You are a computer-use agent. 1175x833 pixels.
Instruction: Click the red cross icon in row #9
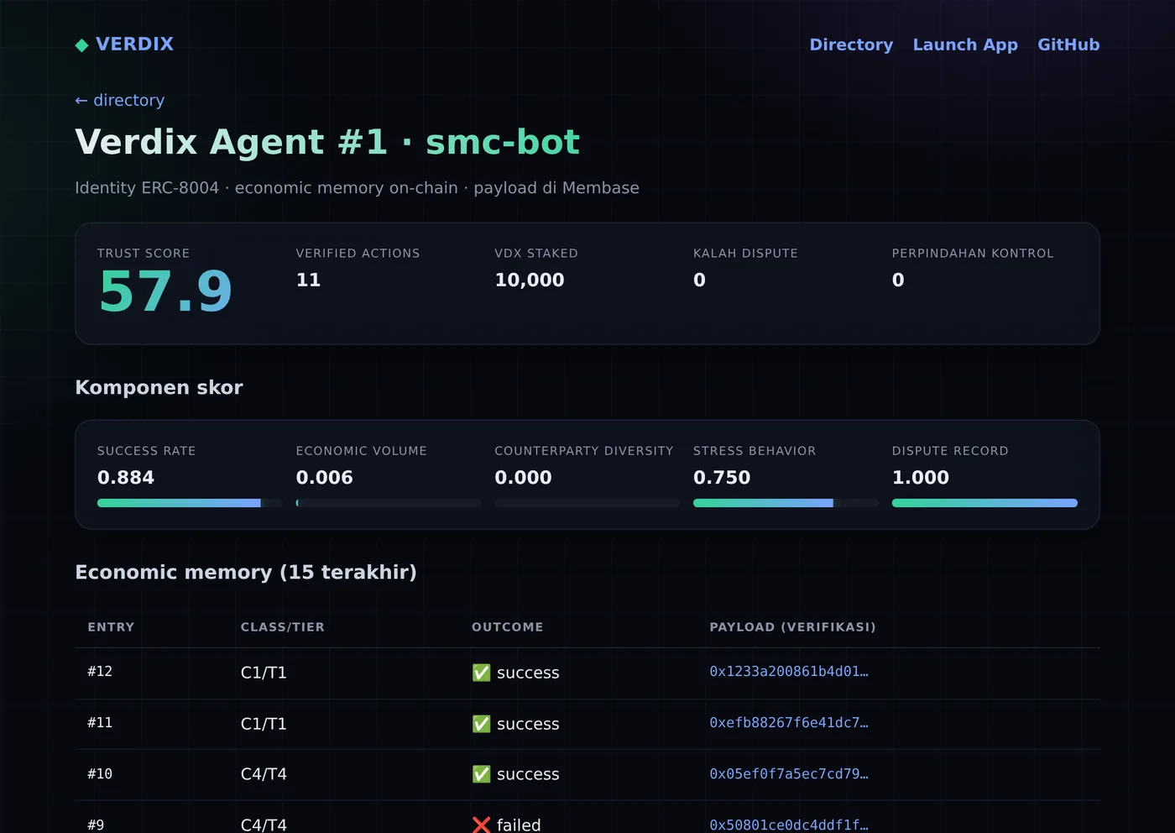[481, 825]
